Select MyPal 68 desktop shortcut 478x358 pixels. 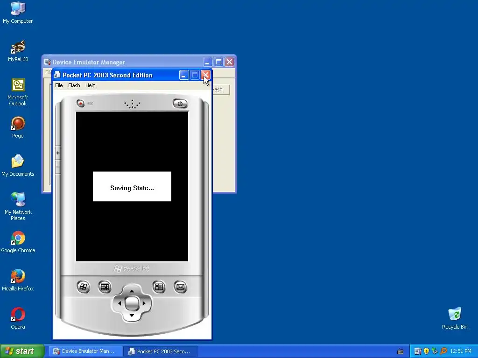18,51
